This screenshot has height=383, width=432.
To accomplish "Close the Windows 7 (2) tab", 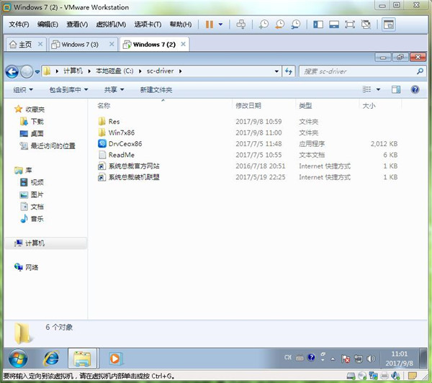I will [183, 44].
